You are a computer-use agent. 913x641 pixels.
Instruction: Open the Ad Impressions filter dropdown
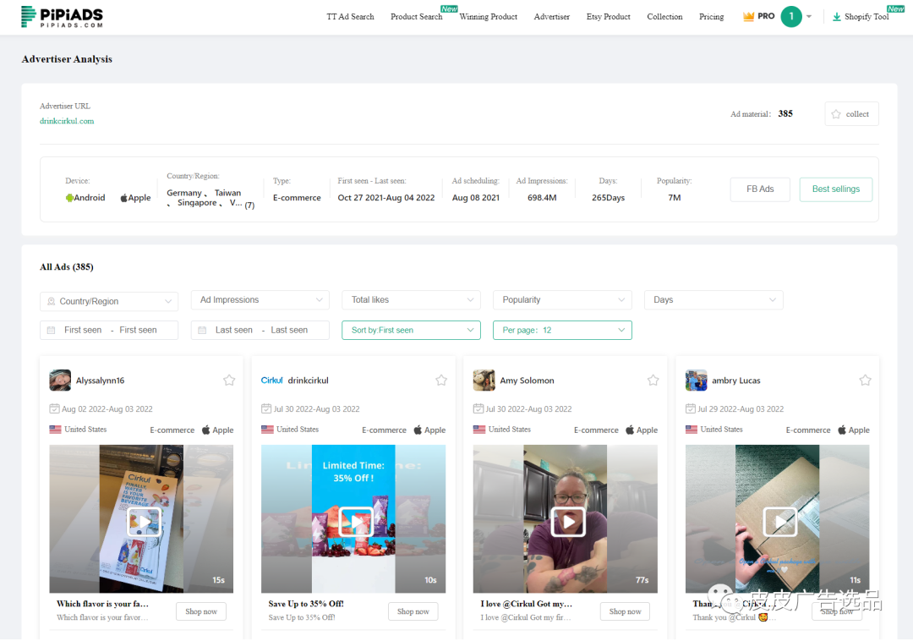260,300
